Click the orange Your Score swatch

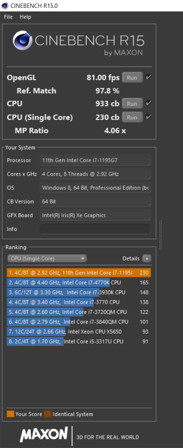11,414
